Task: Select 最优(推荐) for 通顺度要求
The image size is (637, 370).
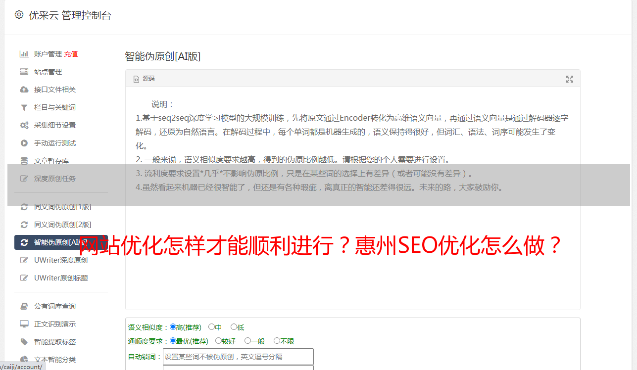Action: pyautogui.click(x=173, y=341)
